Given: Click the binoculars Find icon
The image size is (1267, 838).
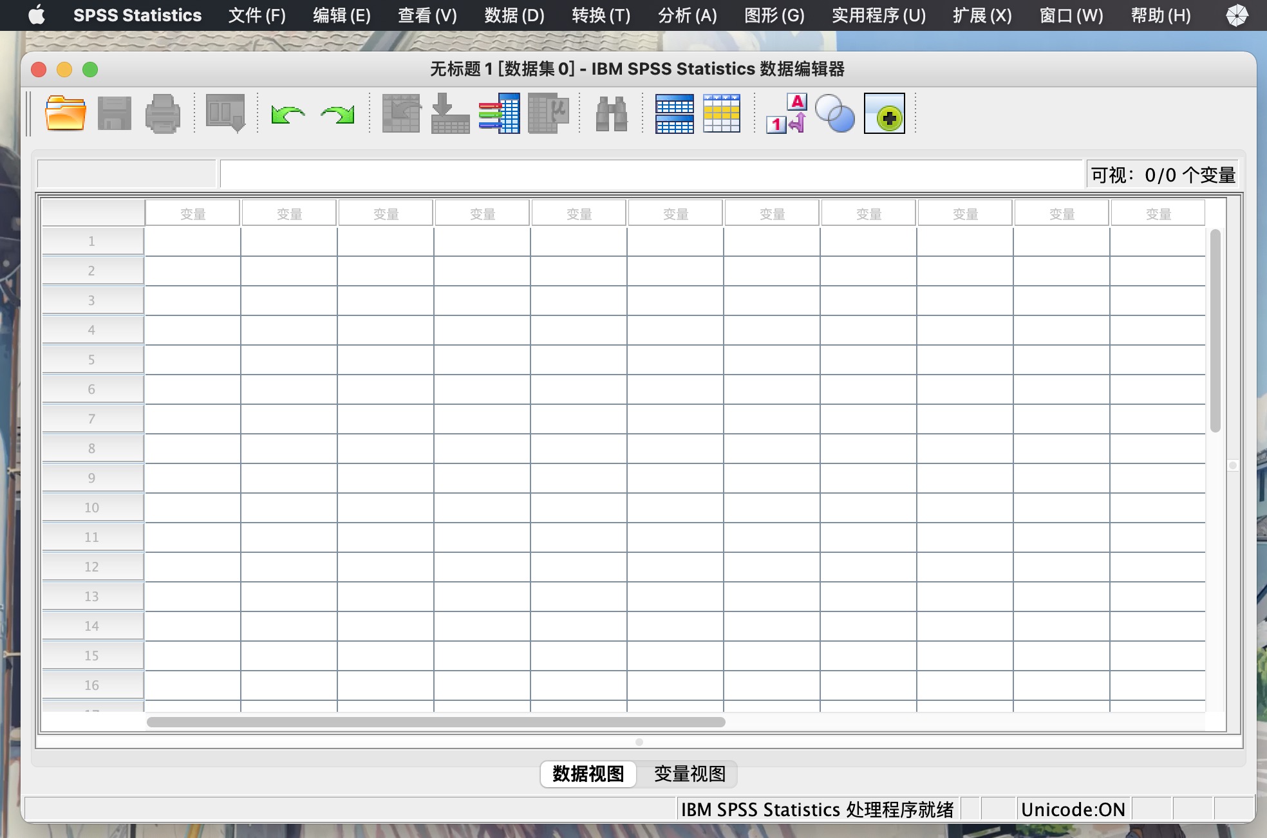Looking at the screenshot, I should point(611,114).
